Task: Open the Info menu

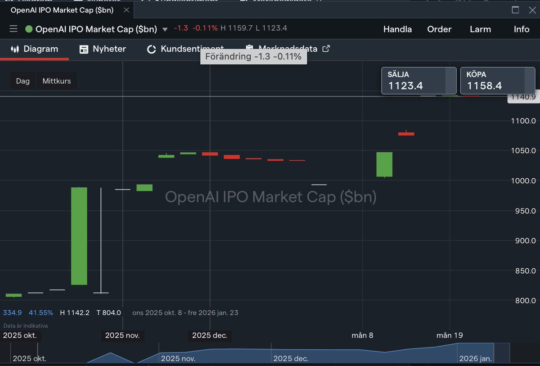Action: (522, 29)
